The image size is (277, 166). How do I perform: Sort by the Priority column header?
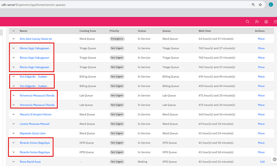[x=114, y=30]
